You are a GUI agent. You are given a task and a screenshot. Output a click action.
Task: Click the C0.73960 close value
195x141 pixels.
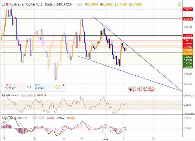click(x=136, y=4)
